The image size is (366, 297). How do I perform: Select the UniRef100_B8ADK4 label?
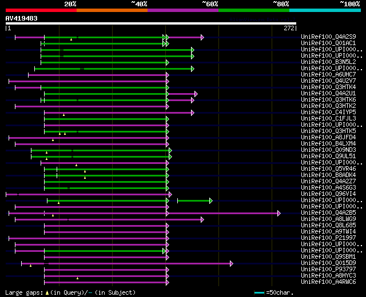click(x=328, y=175)
